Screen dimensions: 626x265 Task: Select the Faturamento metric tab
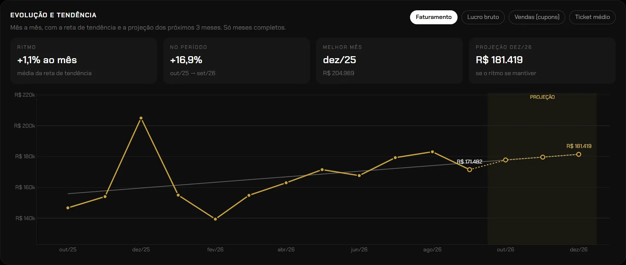(434, 17)
